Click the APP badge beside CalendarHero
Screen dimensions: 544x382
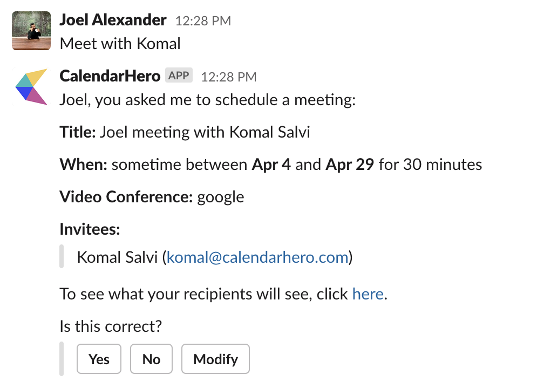pos(179,76)
